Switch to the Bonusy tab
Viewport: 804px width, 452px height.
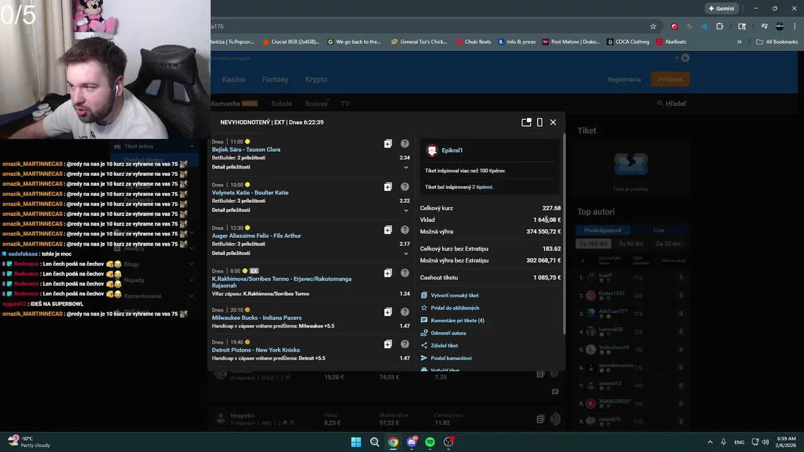[x=317, y=104]
